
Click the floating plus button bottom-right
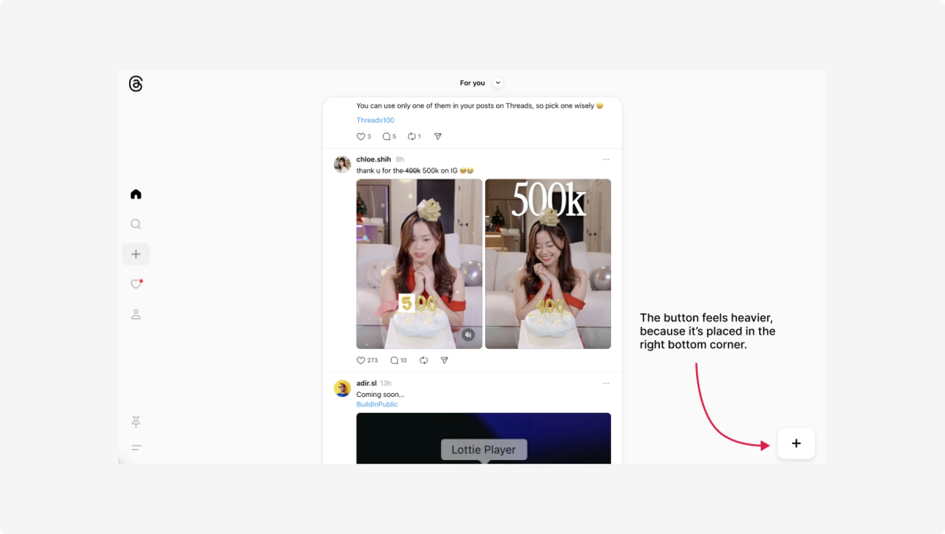pos(796,444)
